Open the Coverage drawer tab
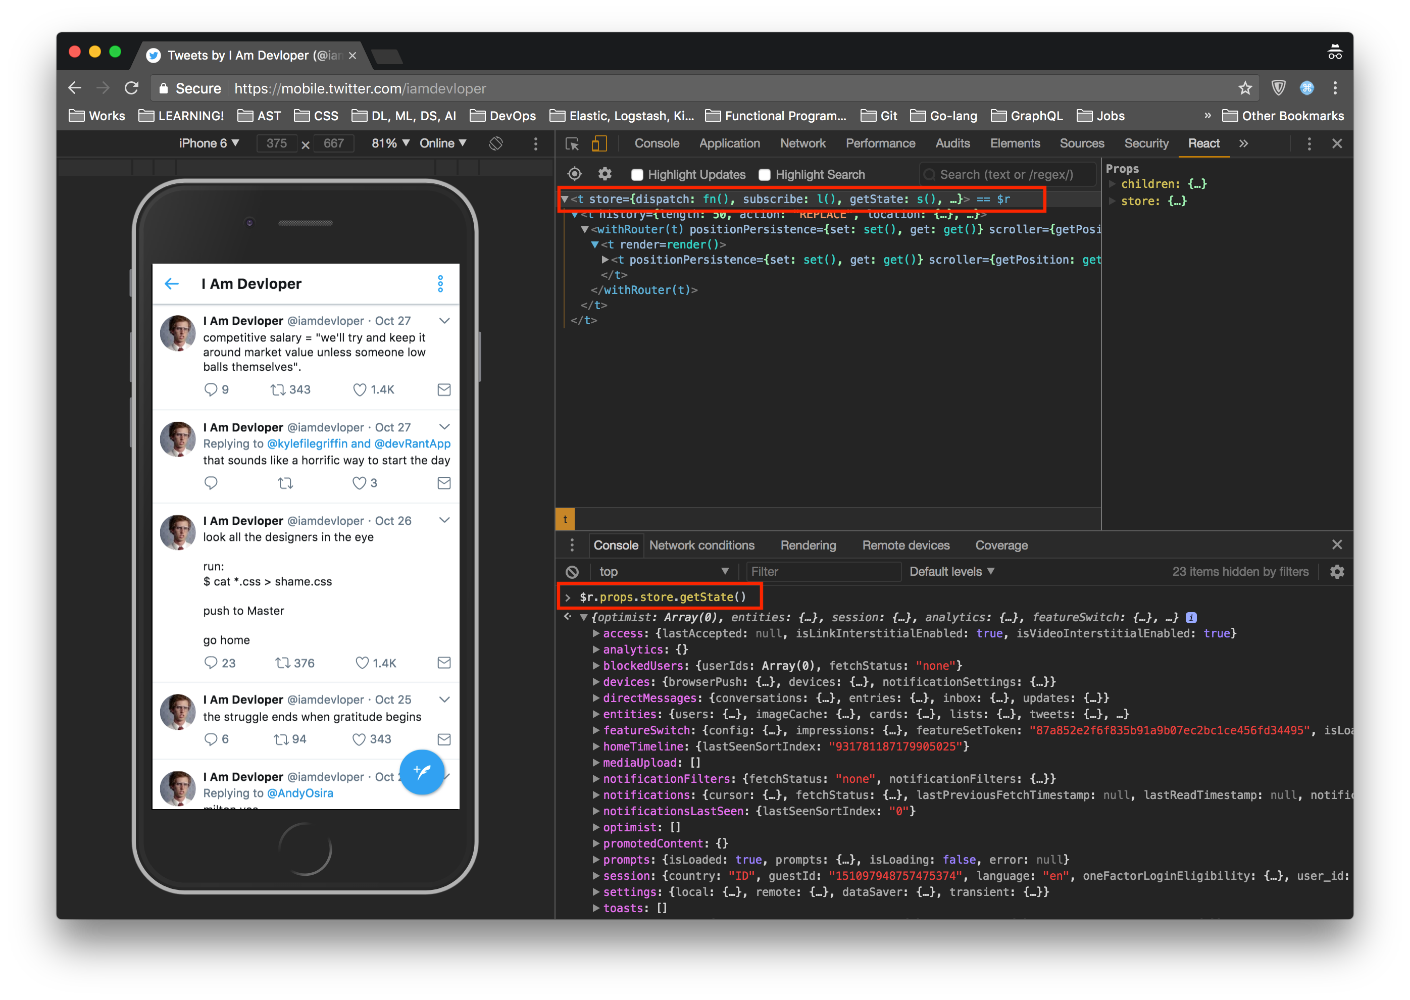 1001,545
